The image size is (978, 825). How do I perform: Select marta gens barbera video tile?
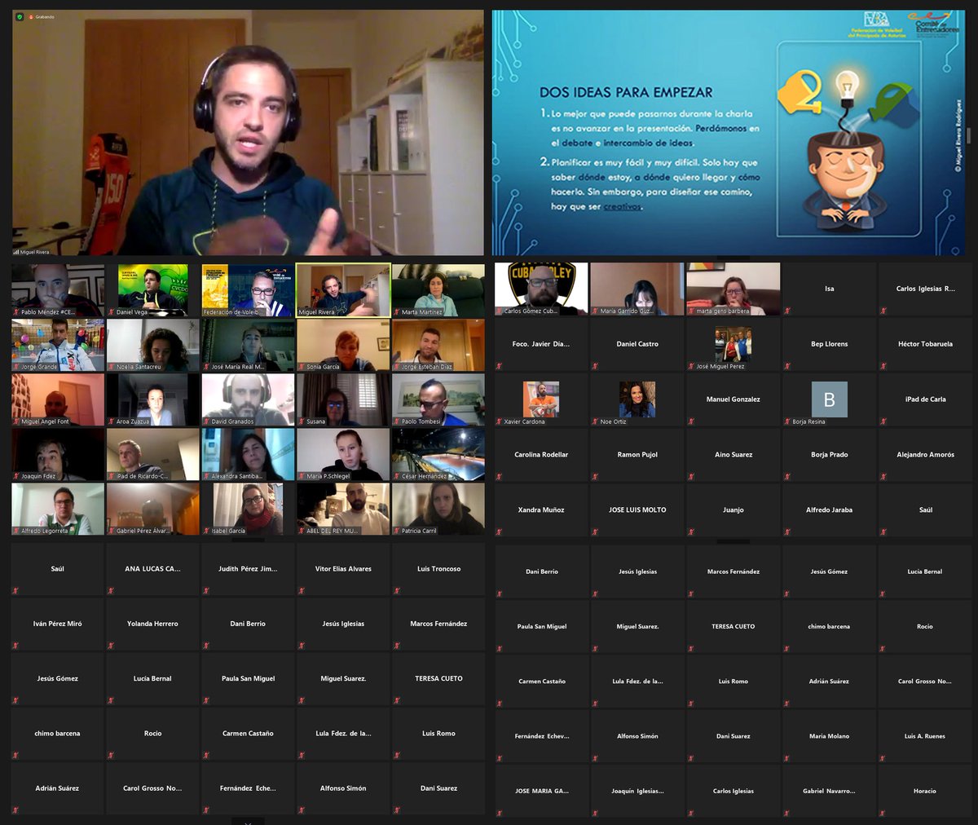733,289
